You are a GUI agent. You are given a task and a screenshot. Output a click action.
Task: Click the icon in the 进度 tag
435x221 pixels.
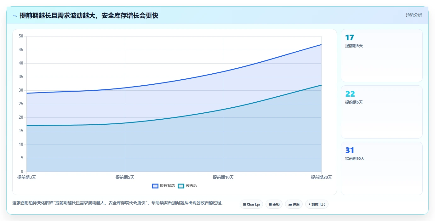click(290, 205)
